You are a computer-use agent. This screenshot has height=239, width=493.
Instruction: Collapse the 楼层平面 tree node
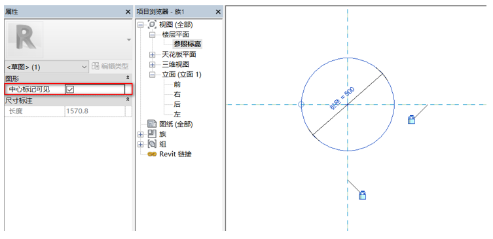pos(153,35)
